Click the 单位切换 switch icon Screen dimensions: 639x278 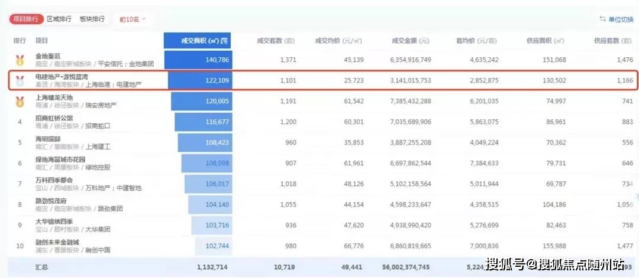(603, 19)
